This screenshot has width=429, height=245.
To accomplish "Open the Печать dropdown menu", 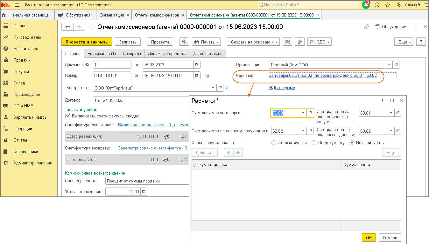I will pos(207,42).
